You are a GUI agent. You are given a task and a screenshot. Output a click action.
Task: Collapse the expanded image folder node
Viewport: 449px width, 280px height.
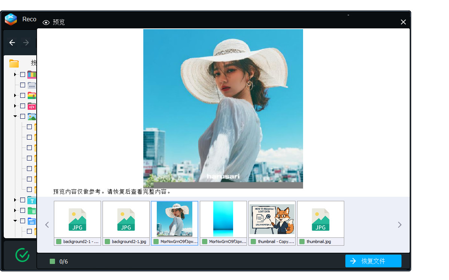[x=15, y=116]
